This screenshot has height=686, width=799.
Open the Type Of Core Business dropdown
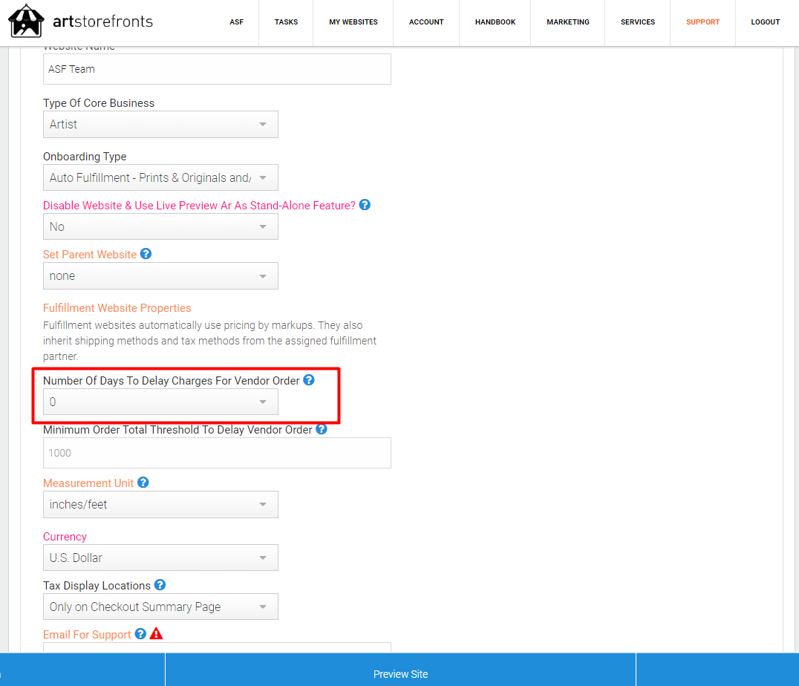tap(160, 125)
